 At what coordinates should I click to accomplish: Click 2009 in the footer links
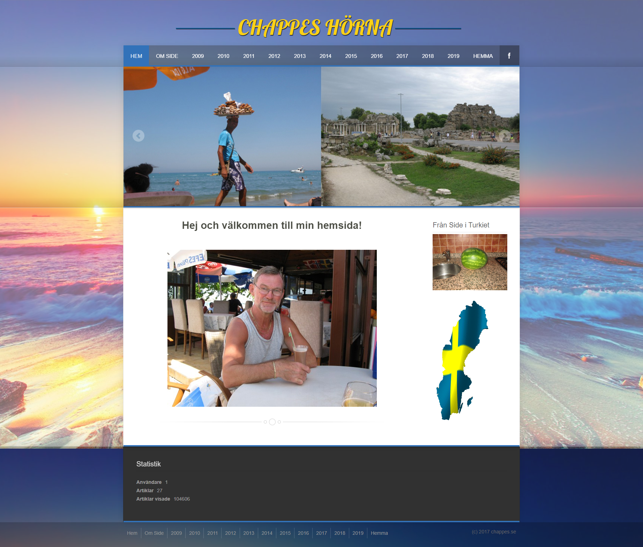pyautogui.click(x=177, y=533)
